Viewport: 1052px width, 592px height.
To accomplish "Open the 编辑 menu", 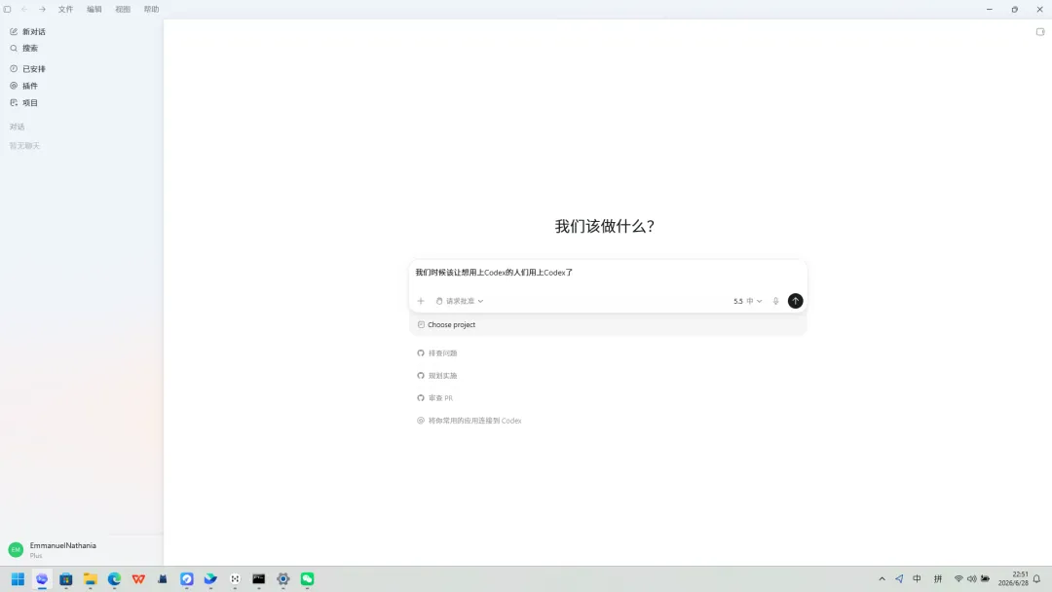I will click(94, 10).
